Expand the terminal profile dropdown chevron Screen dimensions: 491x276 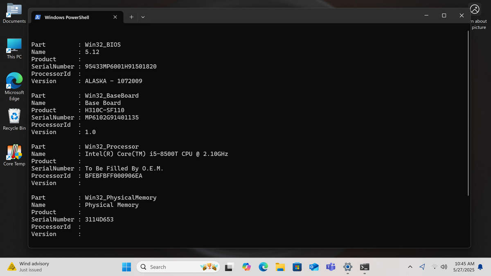click(143, 17)
